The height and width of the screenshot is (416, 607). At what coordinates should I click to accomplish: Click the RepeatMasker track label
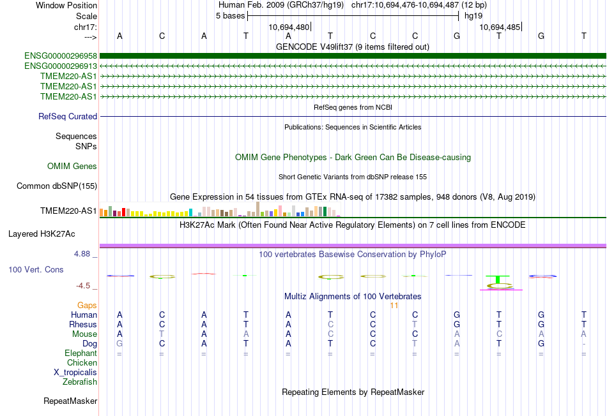pyautogui.click(x=70, y=401)
